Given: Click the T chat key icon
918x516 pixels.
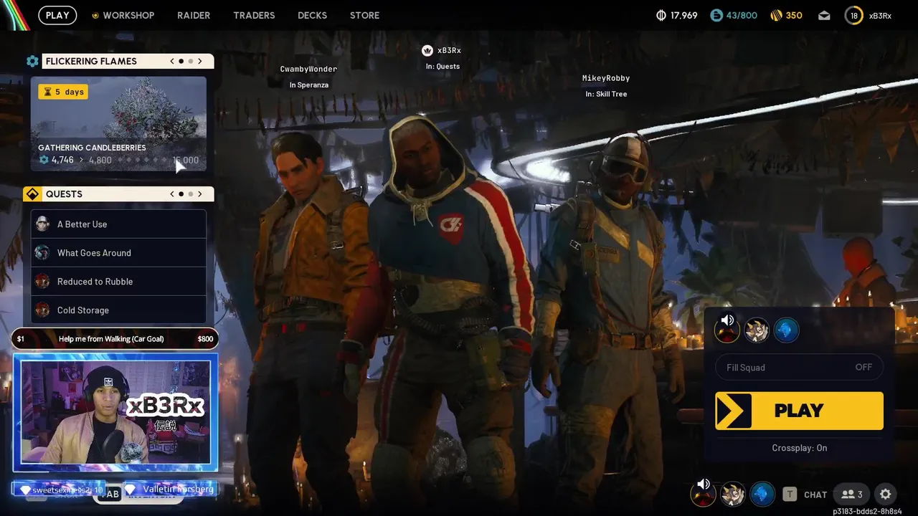Looking at the screenshot, I should 790,494.
